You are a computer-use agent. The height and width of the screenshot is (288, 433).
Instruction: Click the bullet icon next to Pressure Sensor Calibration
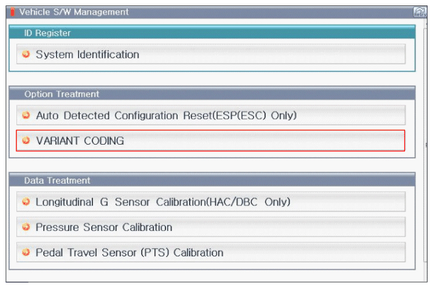coord(26,227)
